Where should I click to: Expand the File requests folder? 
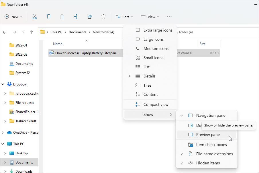pos(5,103)
